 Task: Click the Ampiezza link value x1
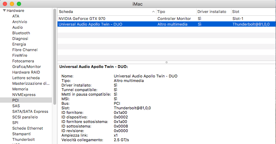pos(116,135)
